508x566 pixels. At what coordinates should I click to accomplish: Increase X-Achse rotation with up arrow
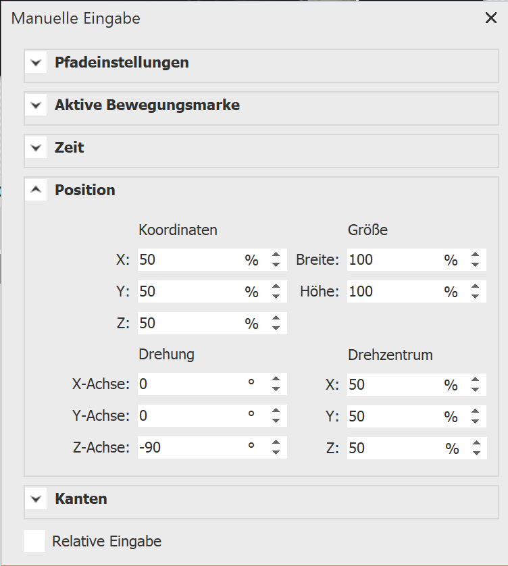(276, 380)
